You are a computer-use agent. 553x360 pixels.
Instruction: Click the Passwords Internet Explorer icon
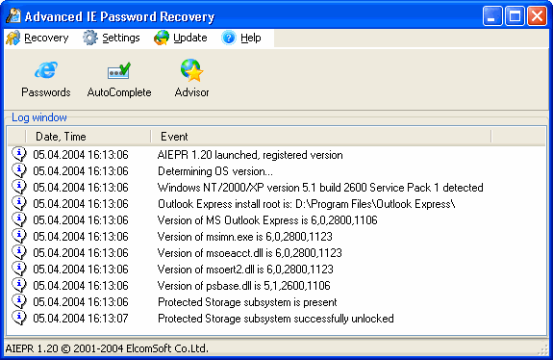(x=46, y=69)
